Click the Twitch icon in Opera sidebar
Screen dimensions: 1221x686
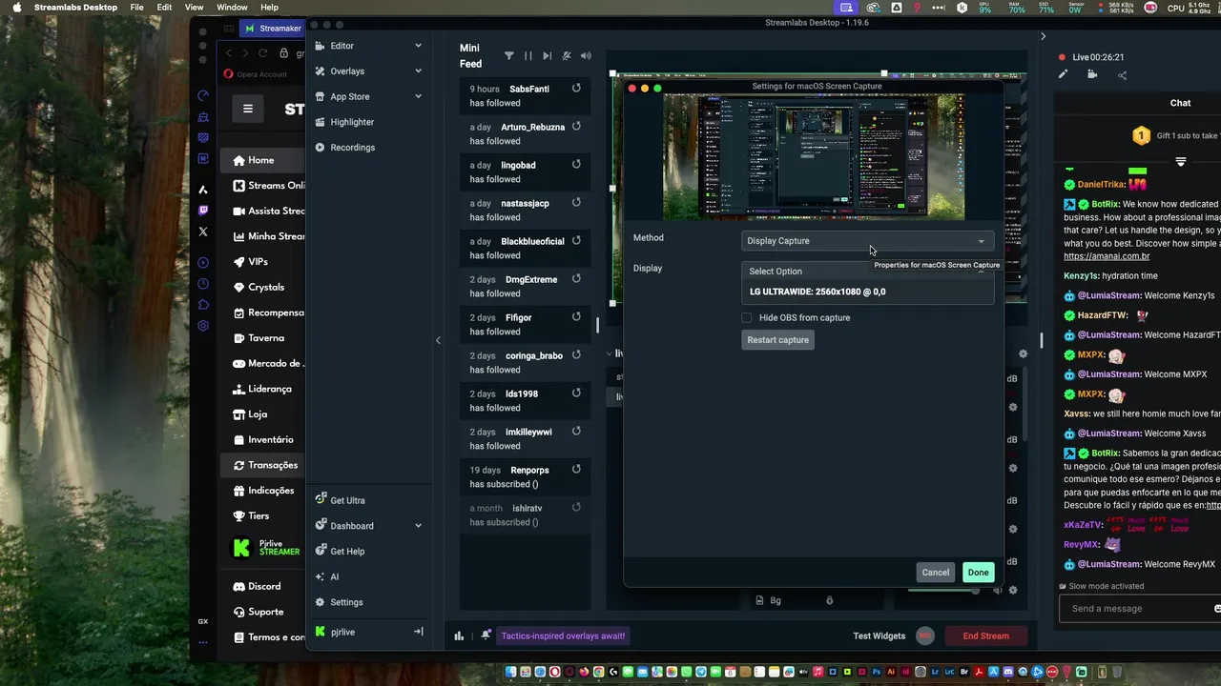tap(203, 211)
